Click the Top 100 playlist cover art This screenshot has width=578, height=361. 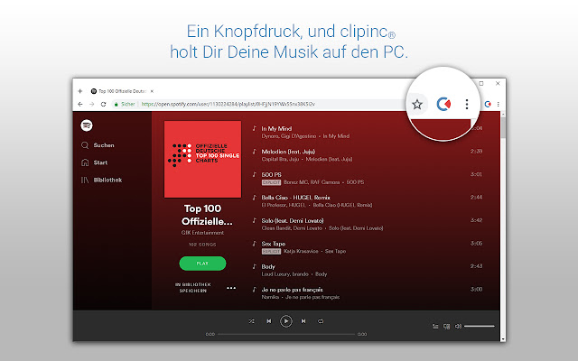pyautogui.click(x=202, y=159)
